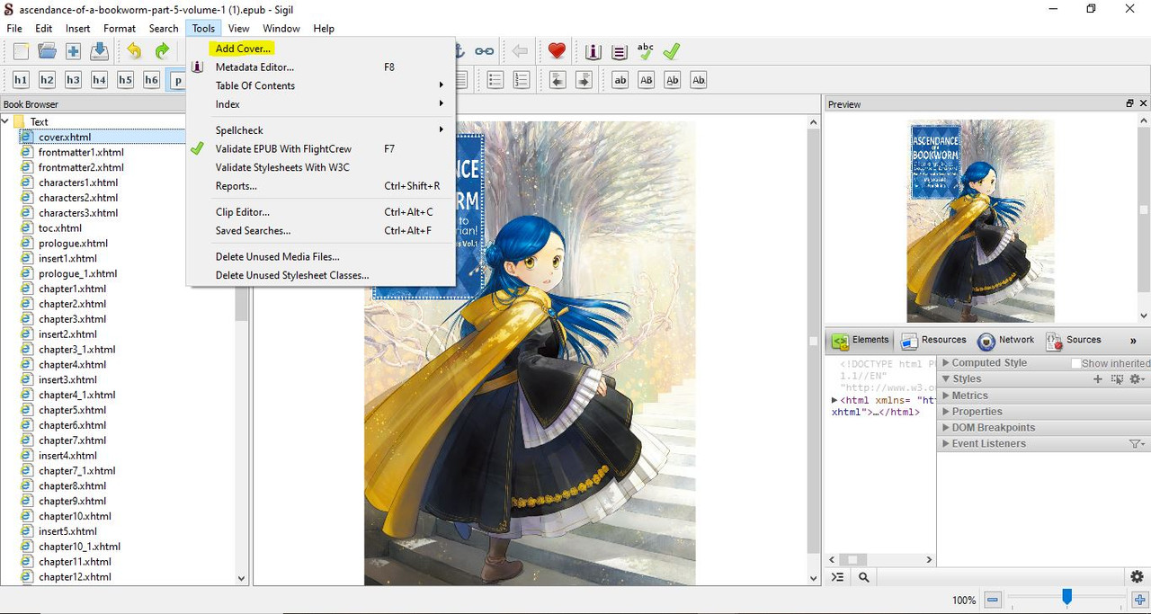Click New Style Rule plus icon in Styles
This screenshot has width=1151, height=614.
click(1097, 379)
